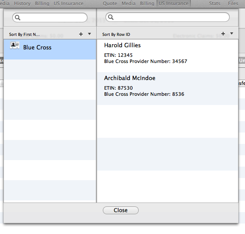Screen dimensions: 245x234
Task: Focus the right provider search box
Action: tap(168, 17)
